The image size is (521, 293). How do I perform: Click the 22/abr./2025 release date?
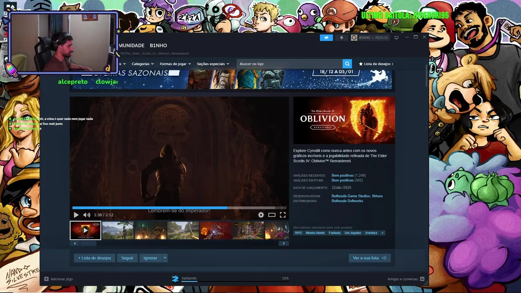click(341, 188)
